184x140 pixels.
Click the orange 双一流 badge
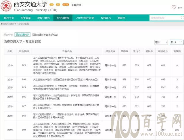66,5
